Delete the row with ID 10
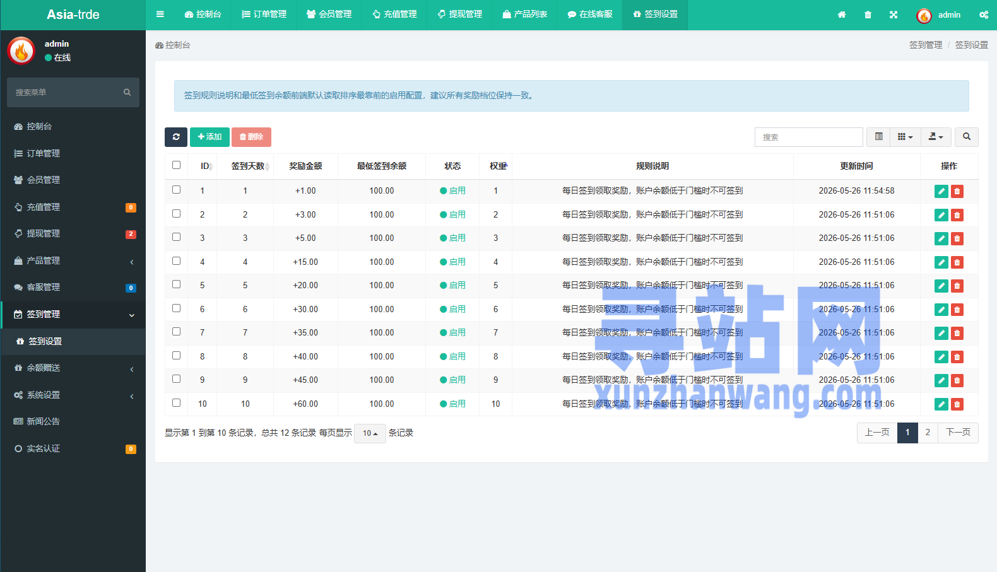The image size is (997, 572). point(957,404)
